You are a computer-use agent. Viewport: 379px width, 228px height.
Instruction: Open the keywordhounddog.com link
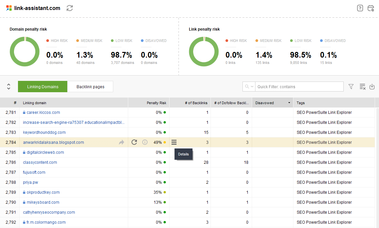coord(44,132)
